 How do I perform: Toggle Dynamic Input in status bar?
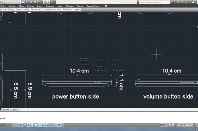tap(47, 125)
